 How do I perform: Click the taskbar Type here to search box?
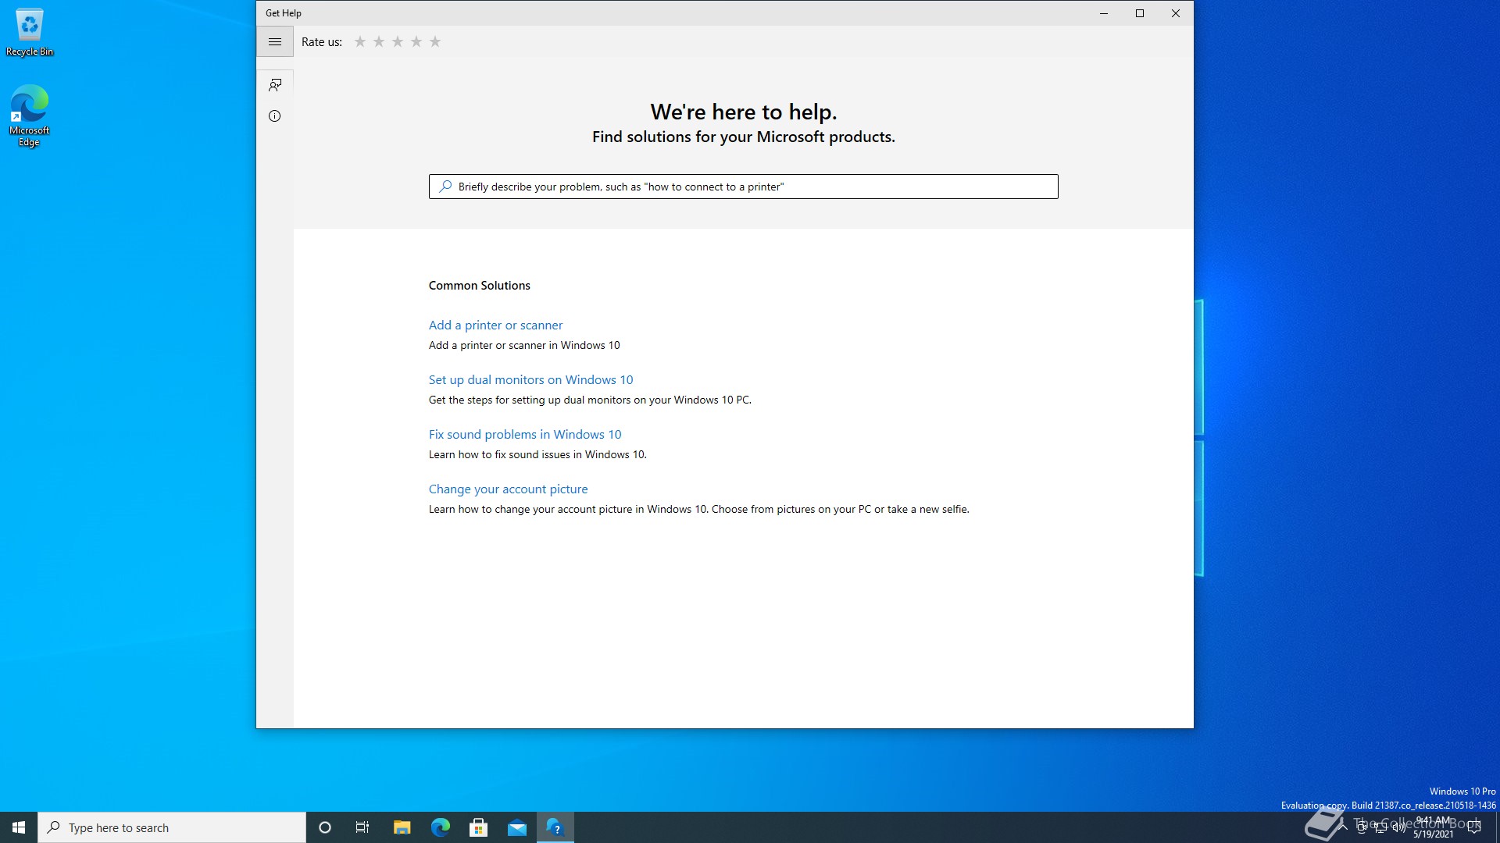tap(172, 827)
